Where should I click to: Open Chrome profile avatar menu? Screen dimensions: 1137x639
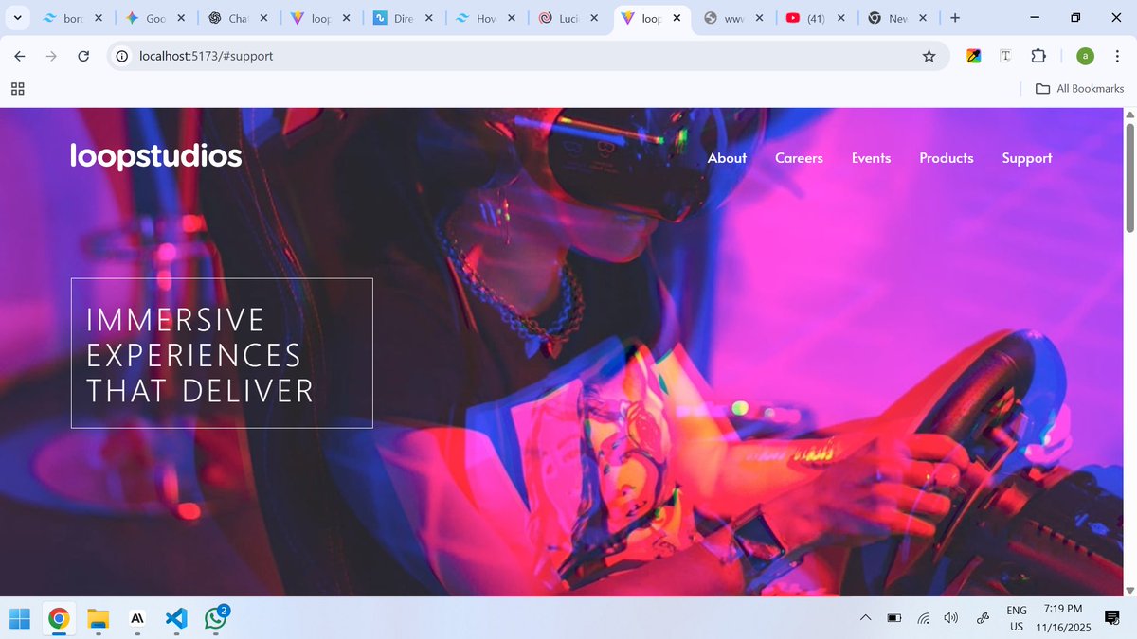(1084, 56)
